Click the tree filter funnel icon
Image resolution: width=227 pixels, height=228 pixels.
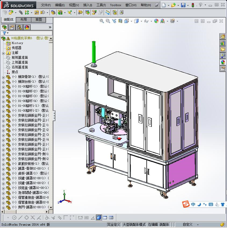(x=5, y=33)
